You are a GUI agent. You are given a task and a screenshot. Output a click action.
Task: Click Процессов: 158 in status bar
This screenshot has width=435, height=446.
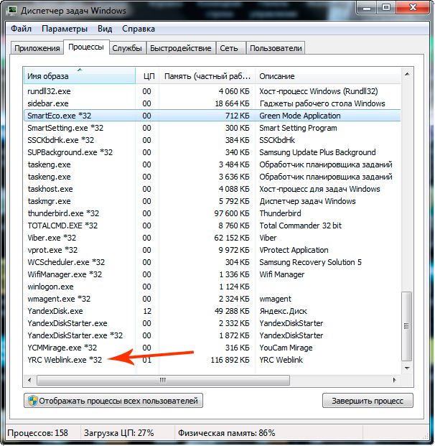pyautogui.click(x=38, y=433)
